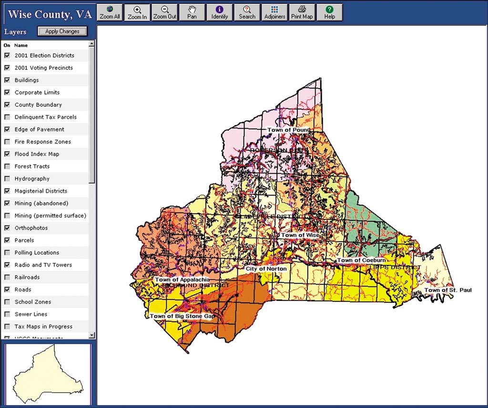Viewport: 488px width, 408px height.
Task: Select the Zoom Out magnifier tool
Action: pos(164,13)
